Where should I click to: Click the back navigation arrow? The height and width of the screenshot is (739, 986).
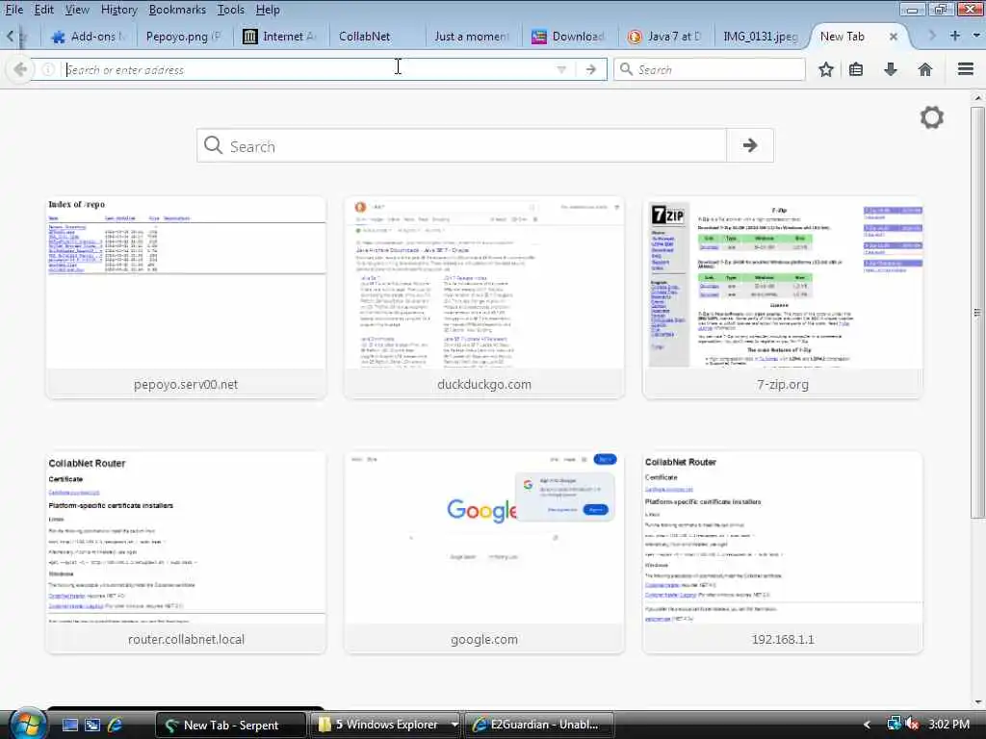click(x=19, y=69)
